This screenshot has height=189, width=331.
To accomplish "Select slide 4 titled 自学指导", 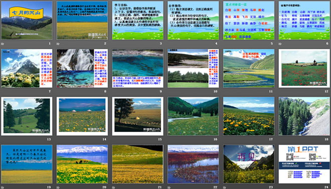I will click(193, 21).
